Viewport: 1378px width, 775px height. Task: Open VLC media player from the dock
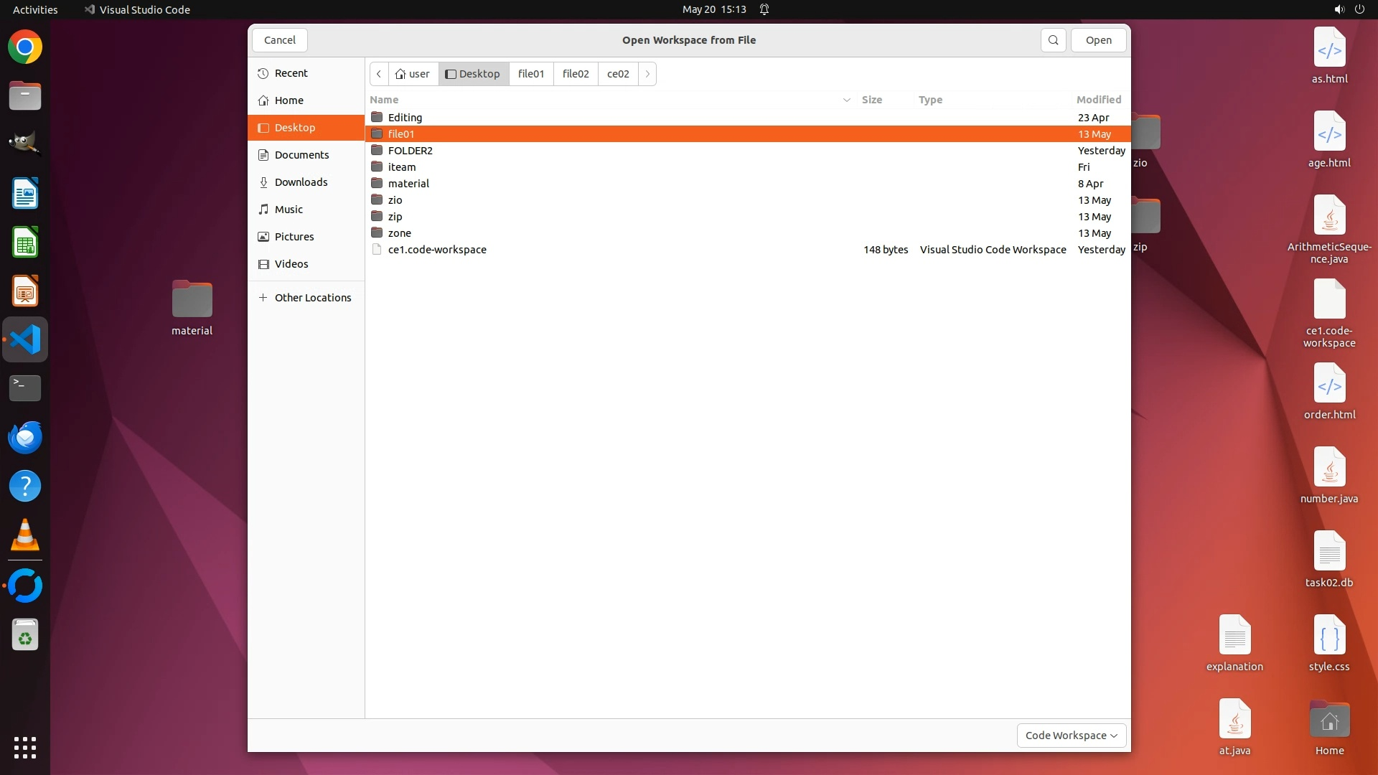coord(25,535)
